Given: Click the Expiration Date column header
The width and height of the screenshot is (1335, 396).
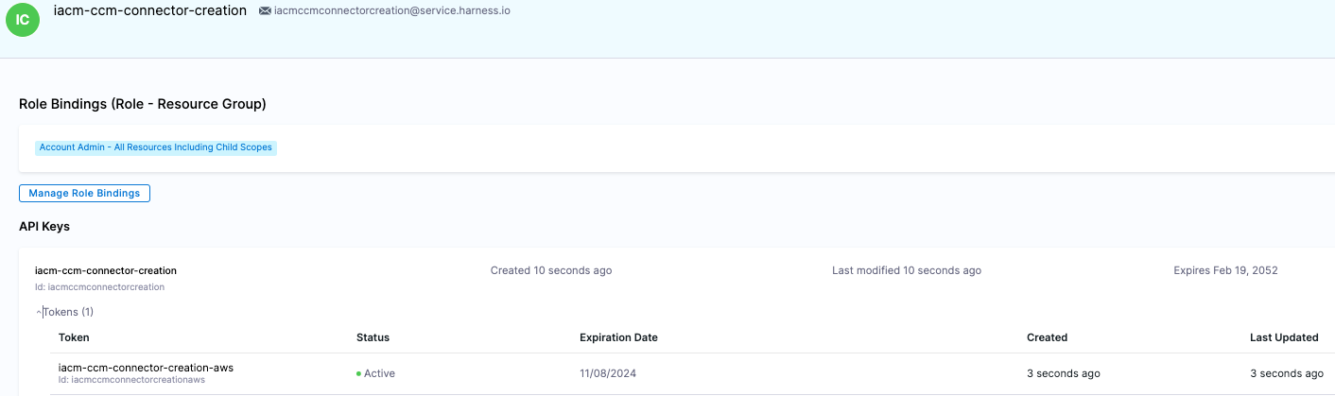Looking at the screenshot, I should [618, 337].
